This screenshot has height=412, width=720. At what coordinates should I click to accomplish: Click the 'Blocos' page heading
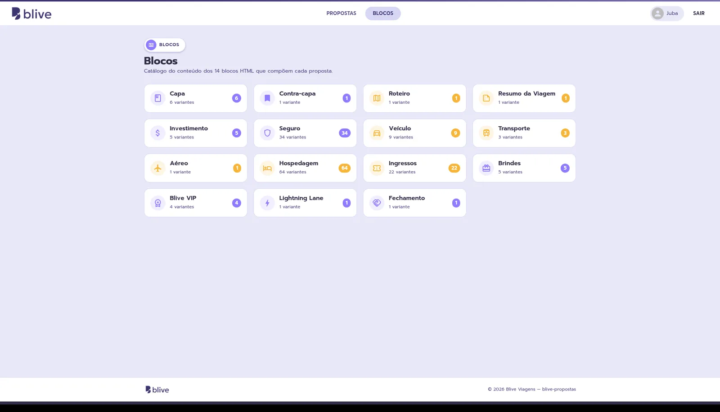[161, 61]
